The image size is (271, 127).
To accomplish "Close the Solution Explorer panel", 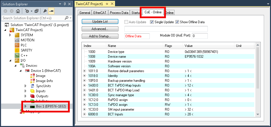I will click(69, 4).
